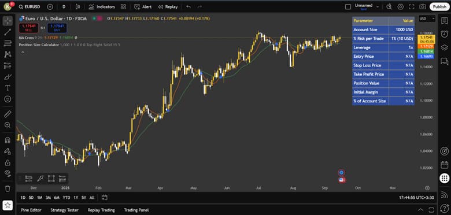
Task: Take a snapshot with camera icon
Action: 423,6
